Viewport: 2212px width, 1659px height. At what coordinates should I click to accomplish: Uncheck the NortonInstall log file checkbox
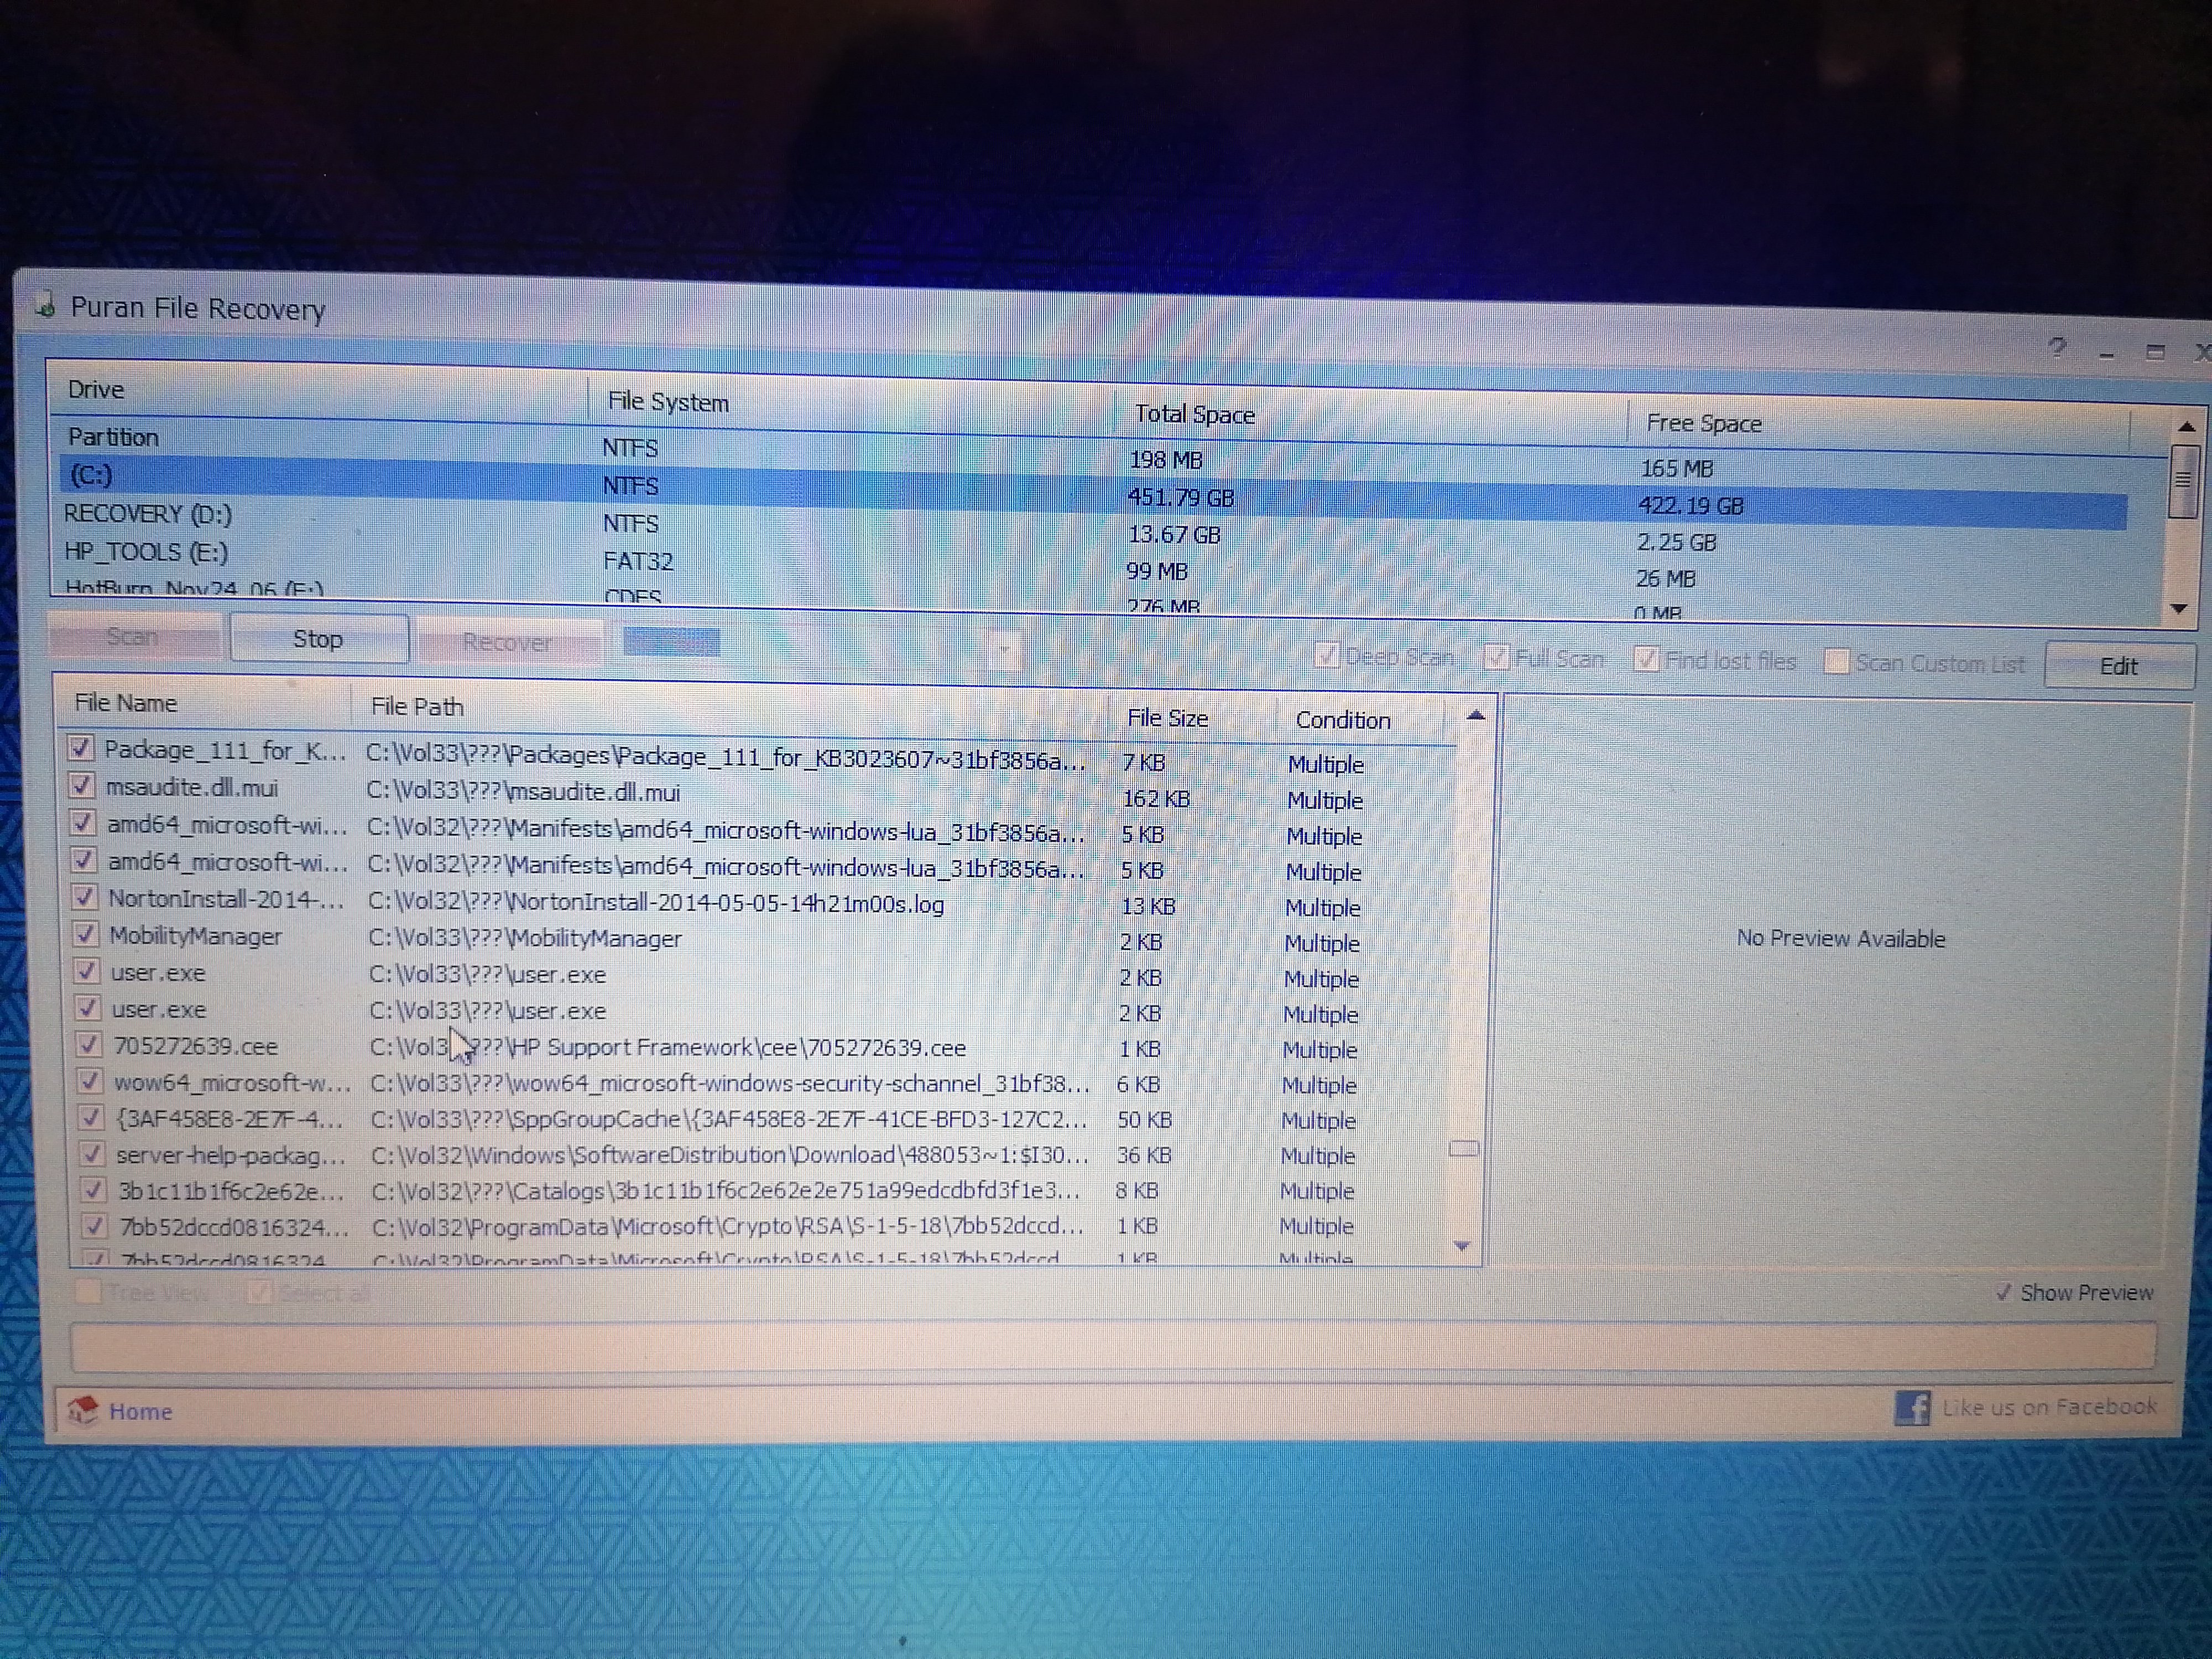coord(85,897)
